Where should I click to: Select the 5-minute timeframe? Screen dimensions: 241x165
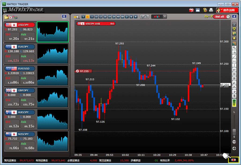[92, 17]
